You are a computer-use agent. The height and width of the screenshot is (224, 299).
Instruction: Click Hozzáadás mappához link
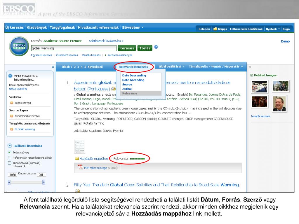coord(94,158)
